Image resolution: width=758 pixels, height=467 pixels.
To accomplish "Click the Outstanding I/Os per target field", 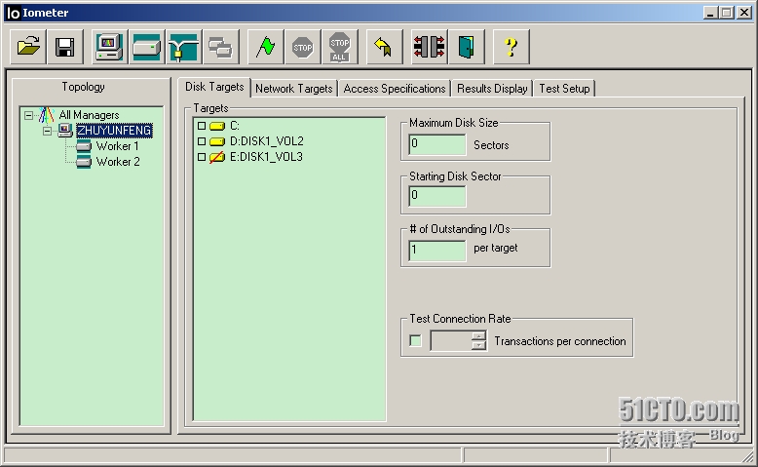I will point(437,251).
